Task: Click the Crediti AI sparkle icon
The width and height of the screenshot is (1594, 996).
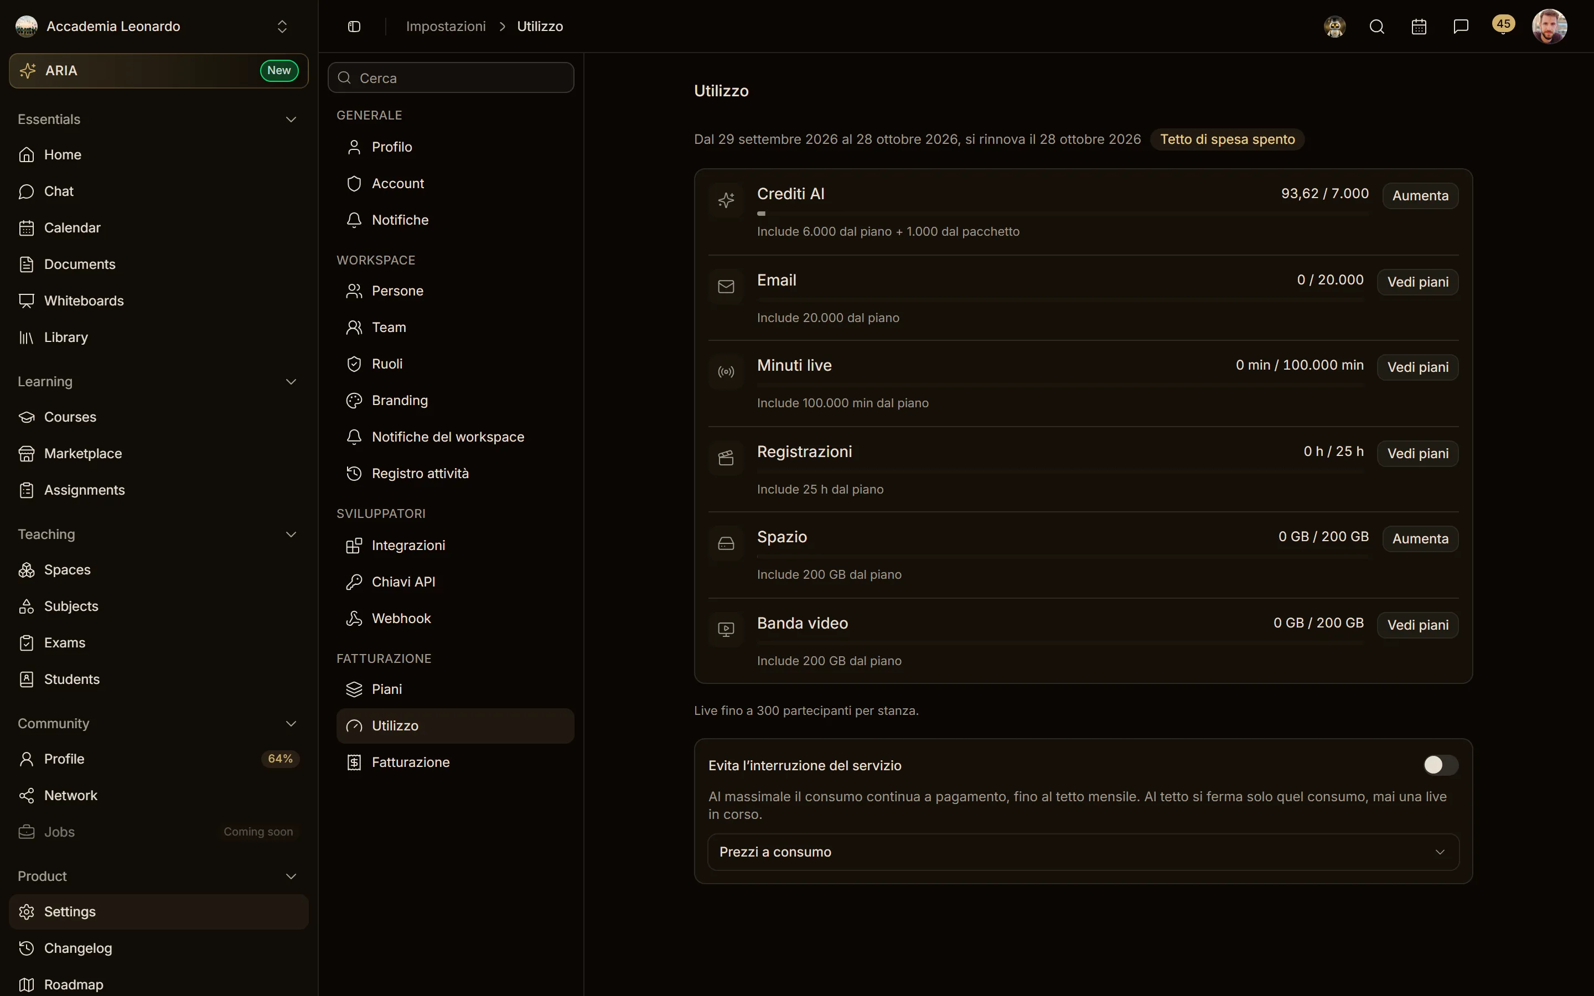Action: coord(726,200)
